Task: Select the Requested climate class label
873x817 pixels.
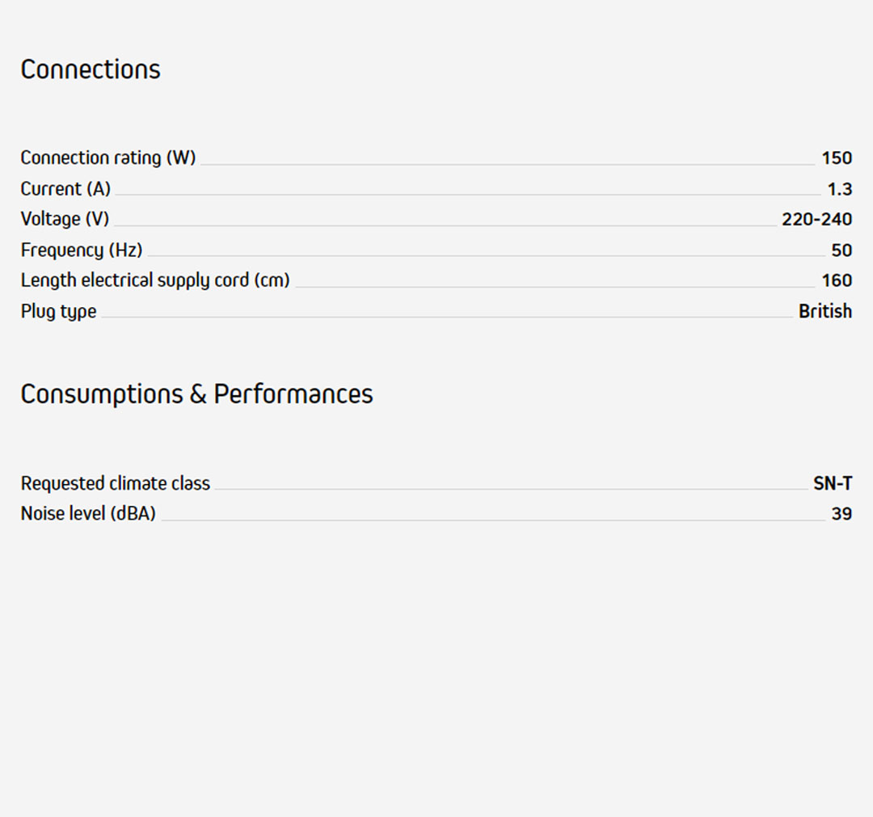Action: pyautogui.click(x=115, y=484)
